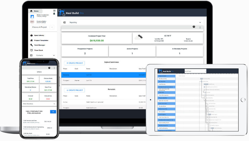Click the Project Templates house icon
Viewport: 249px width, 141px height.
pyautogui.click(x=31, y=40)
